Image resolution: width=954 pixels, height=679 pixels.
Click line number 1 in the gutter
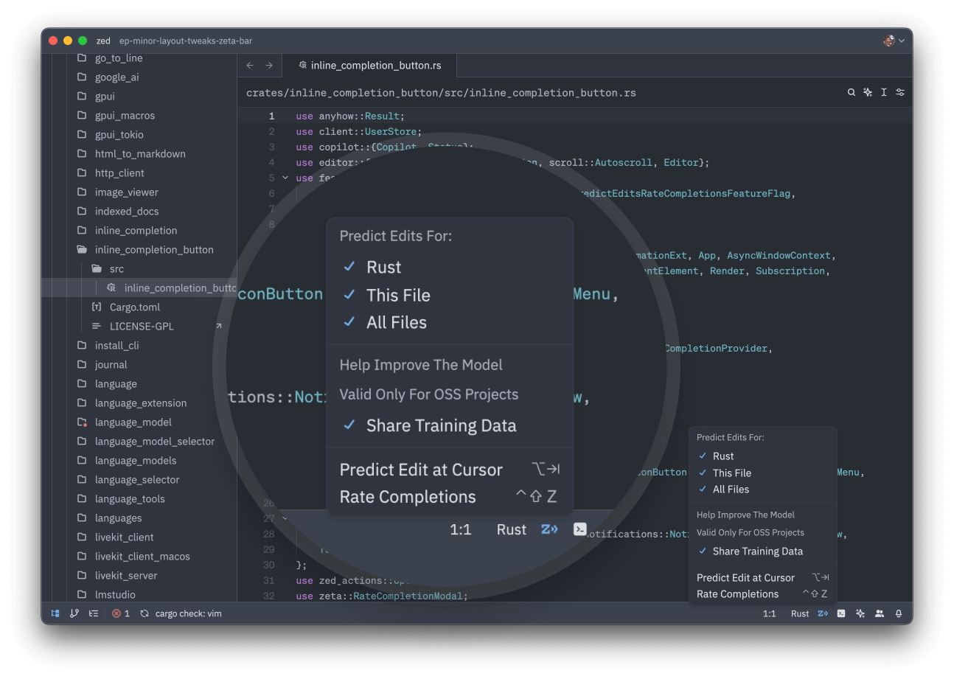271,116
